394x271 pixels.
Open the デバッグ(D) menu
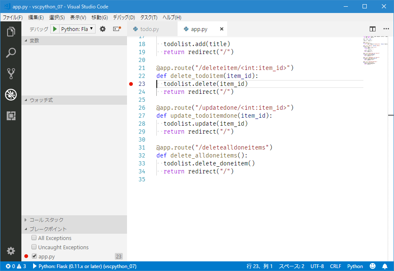pos(124,17)
